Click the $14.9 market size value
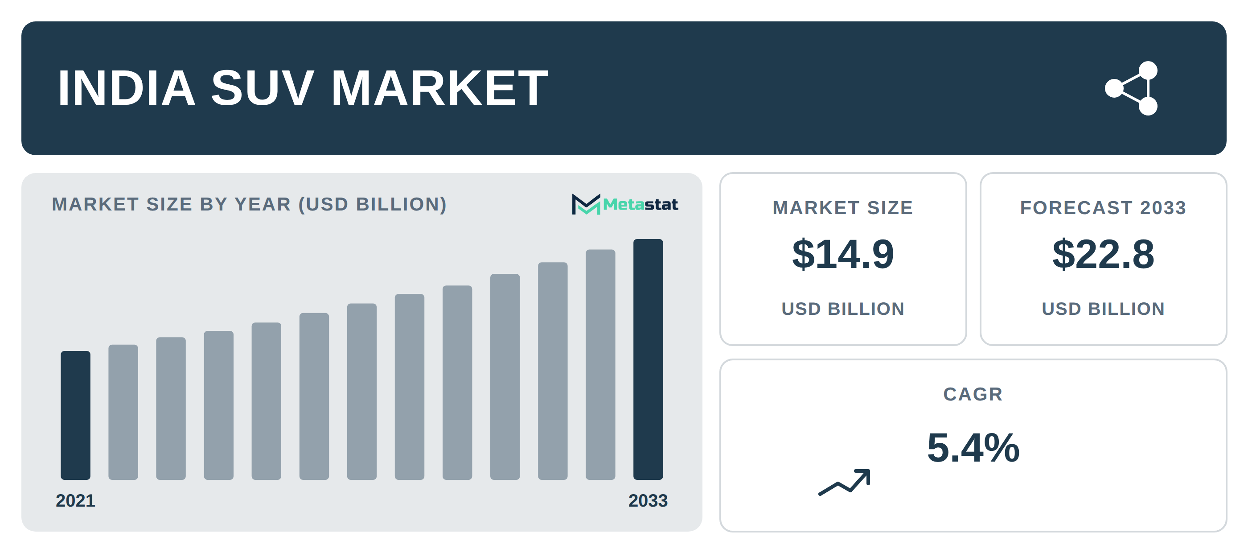 (x=843, y=255)
